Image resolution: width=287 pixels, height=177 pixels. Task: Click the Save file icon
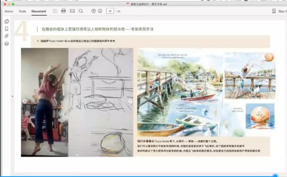(x=55, y=11)
